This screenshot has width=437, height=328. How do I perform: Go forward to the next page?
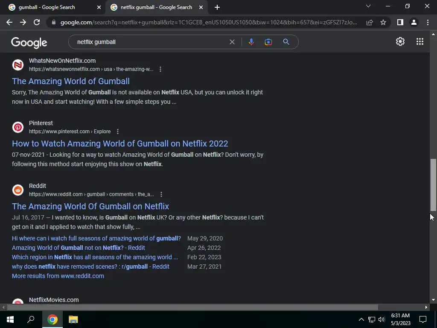click(x=23, y=22)
